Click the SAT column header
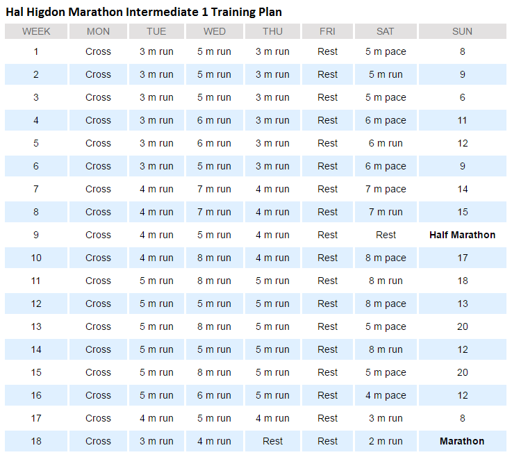Screen dimensions: 512x457 click(386, 31)
